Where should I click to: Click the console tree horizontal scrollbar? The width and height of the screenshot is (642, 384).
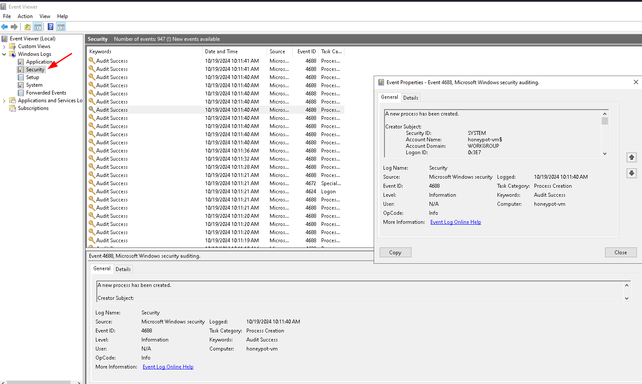click(39, 382)
